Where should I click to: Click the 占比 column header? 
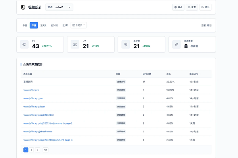tap(169, 74)
